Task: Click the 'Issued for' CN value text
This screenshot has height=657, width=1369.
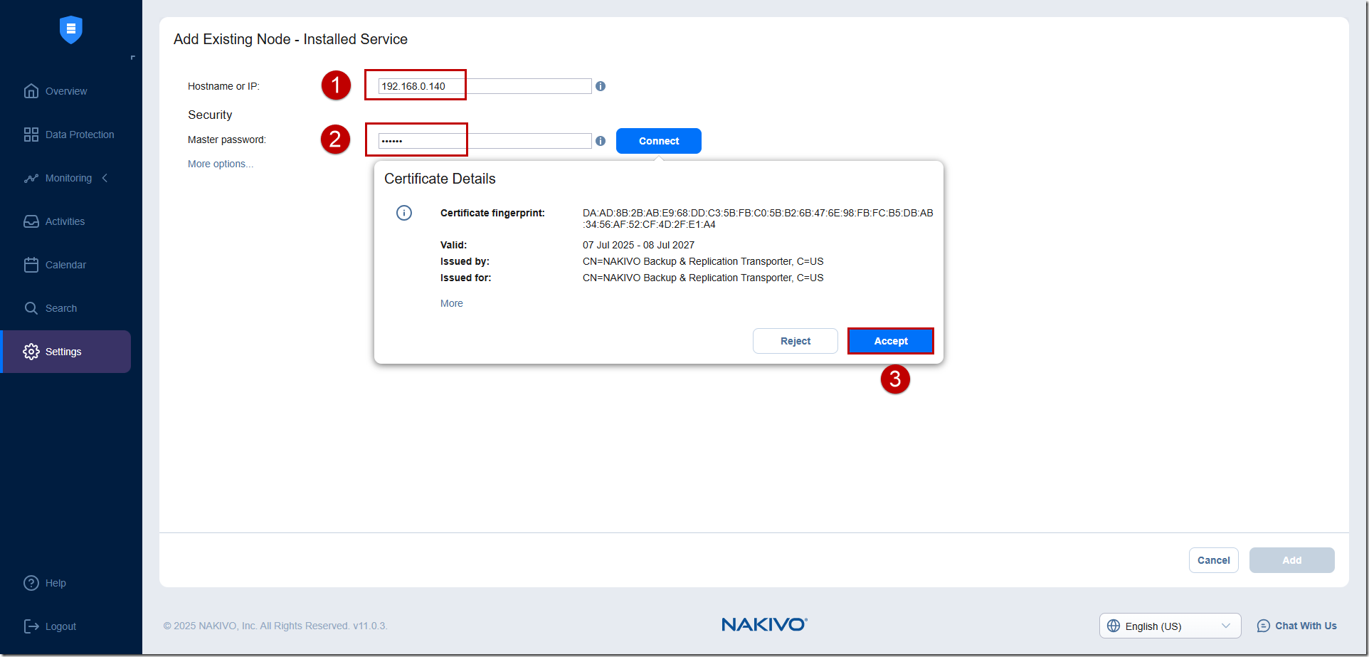Action: click(x=703, y=278)
